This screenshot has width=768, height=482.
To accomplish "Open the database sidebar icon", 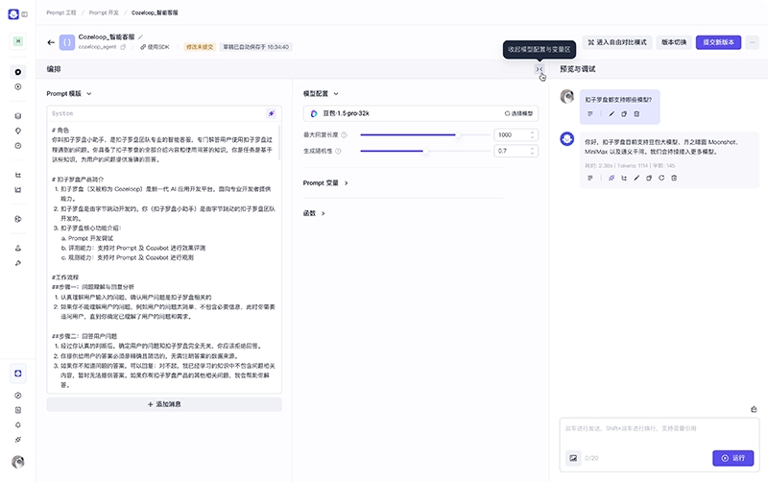I will tap(18, 116).
